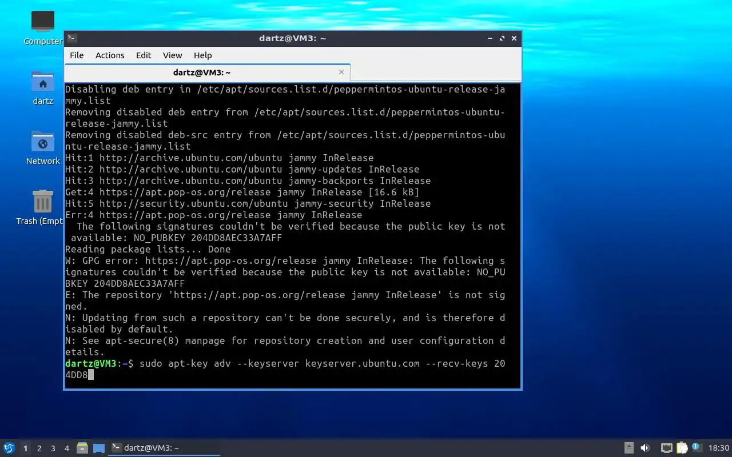Maximize the terminal window
This screenshot has height=457, width=732.
click(x=502, y=38)
